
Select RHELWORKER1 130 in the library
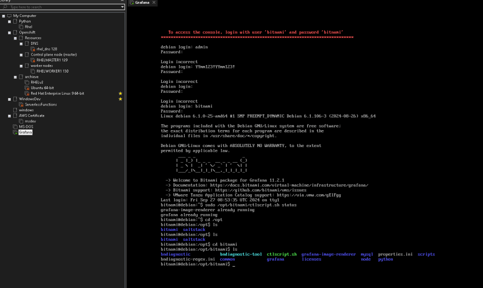point(52,71)
